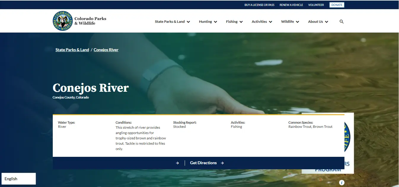
Task: Click Get Directions
Action: [x=207, y=163]
